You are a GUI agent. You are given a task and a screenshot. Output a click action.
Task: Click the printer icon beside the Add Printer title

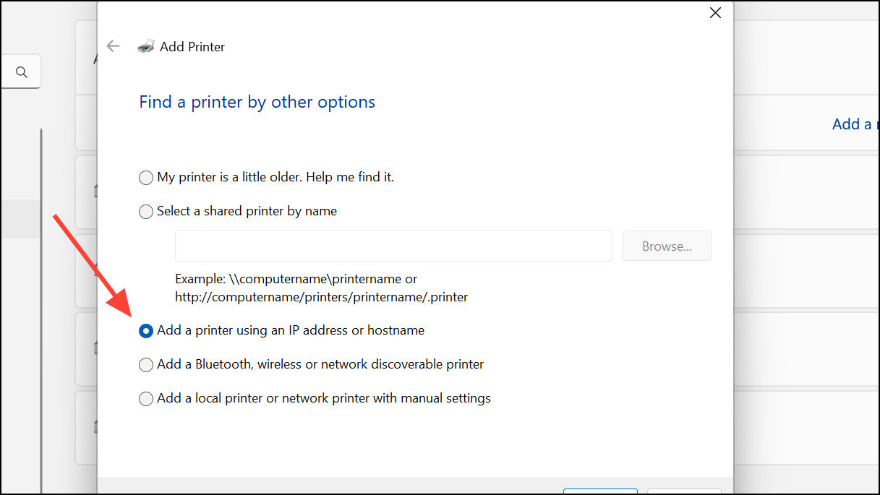pyautogui.click(x=145, y=46)
